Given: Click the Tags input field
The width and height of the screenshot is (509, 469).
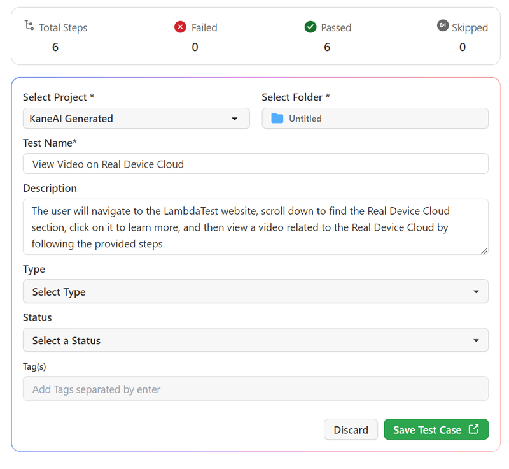Looking at the screenshot, I should point(256,388).
